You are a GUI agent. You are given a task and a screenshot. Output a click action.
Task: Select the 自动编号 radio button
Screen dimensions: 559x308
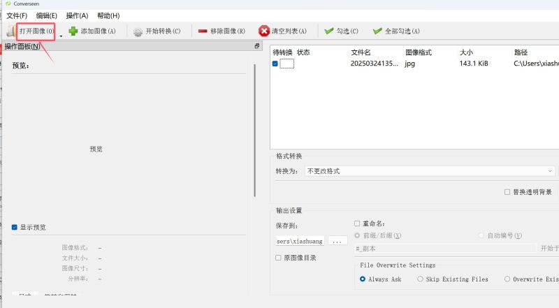481,235
